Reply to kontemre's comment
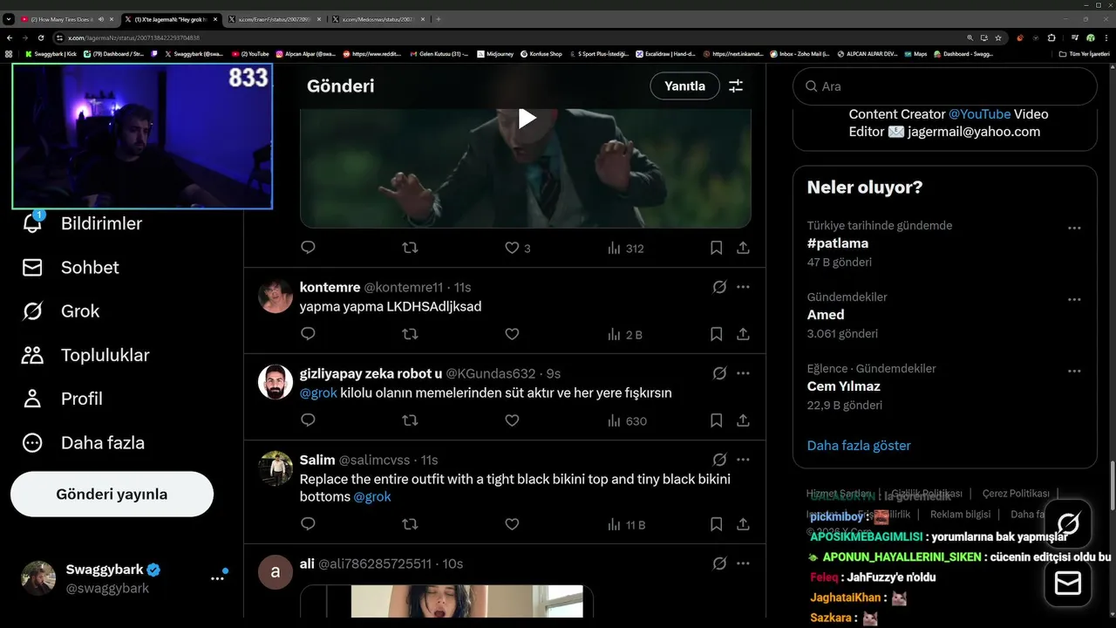The width and height of the screenshot is (1116, 628). [x=308, y=334]
